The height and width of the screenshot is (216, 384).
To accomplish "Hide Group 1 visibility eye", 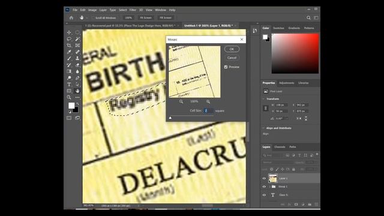I will [x=264, y=187].
